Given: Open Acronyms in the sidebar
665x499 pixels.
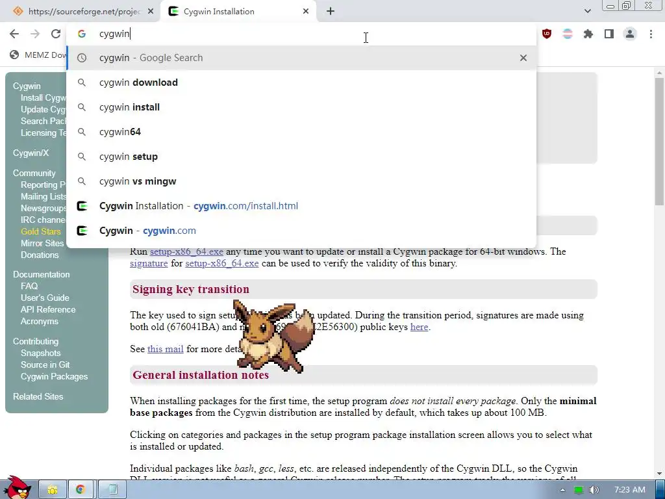Looking at the screenshot, I should coord(40,321).
